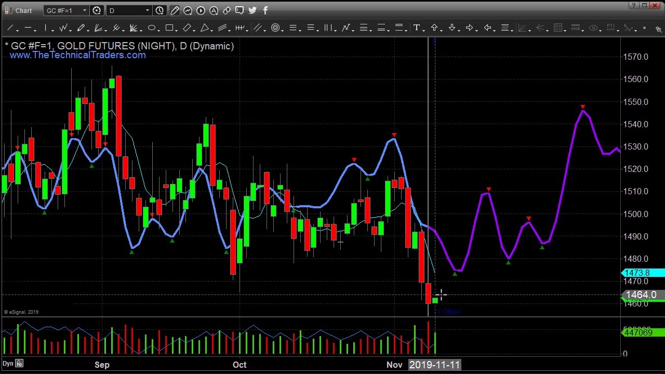665x374 pixels.
Task: Select the horizontal line tool
Action: pos(28,28)
